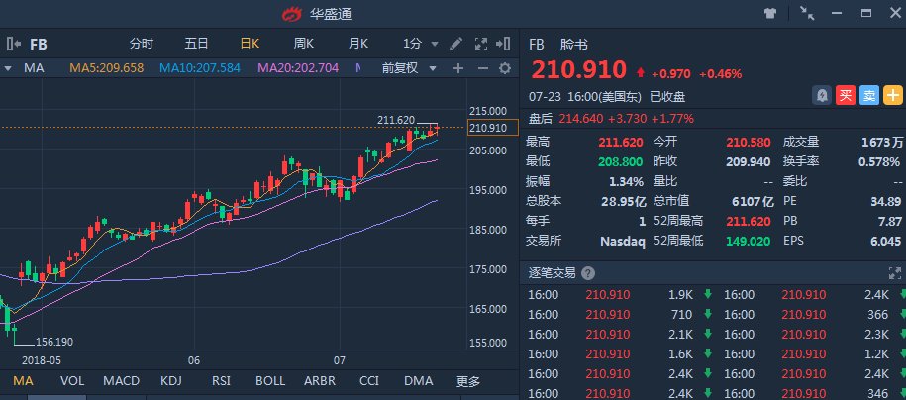Screen dimensions: 906x400
Task: Click the MA10:207.584 label
Action: click(200, 68)
